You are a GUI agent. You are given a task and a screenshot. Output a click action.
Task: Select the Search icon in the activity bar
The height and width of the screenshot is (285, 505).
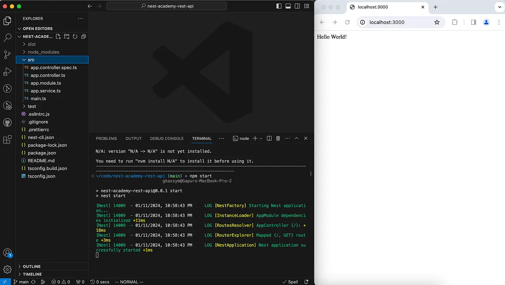(x=7, y=38)
